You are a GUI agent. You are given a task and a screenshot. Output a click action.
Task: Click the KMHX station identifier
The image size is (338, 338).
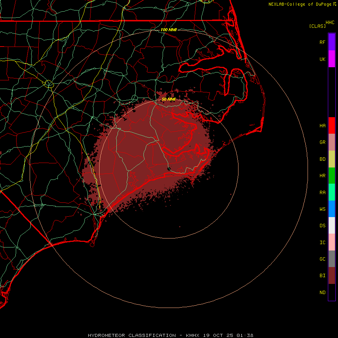[x=193, y=335]
